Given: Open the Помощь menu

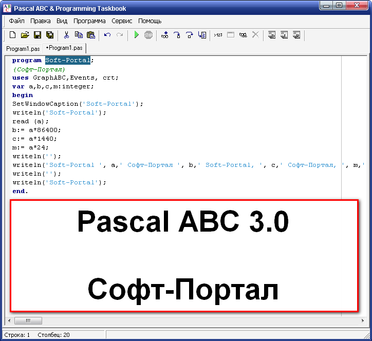Looking at the screenshot, I should [x=150, y=21].
